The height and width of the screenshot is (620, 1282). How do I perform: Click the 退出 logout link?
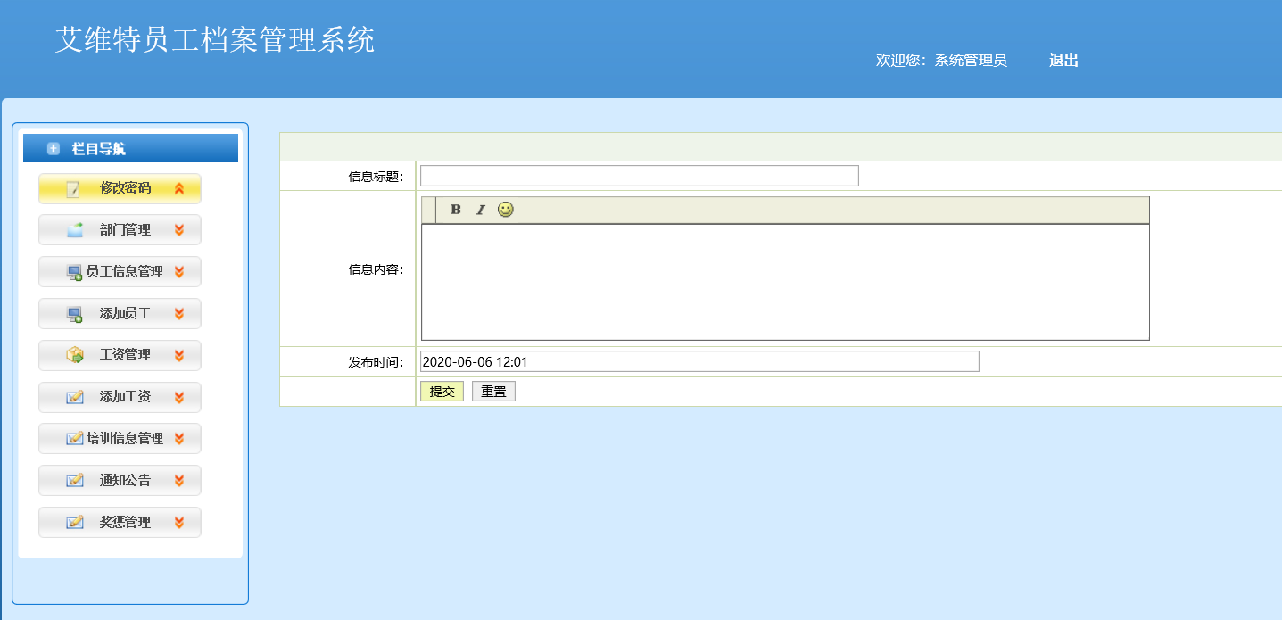pyautogui.click(x=1063, y=61)
